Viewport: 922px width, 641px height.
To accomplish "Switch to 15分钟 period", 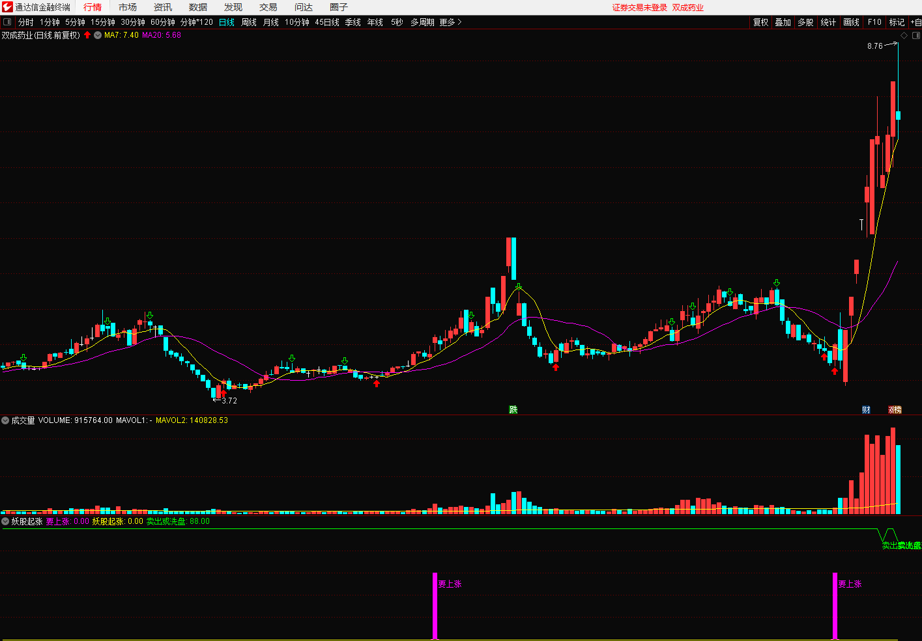I will [x=103, y=22].
